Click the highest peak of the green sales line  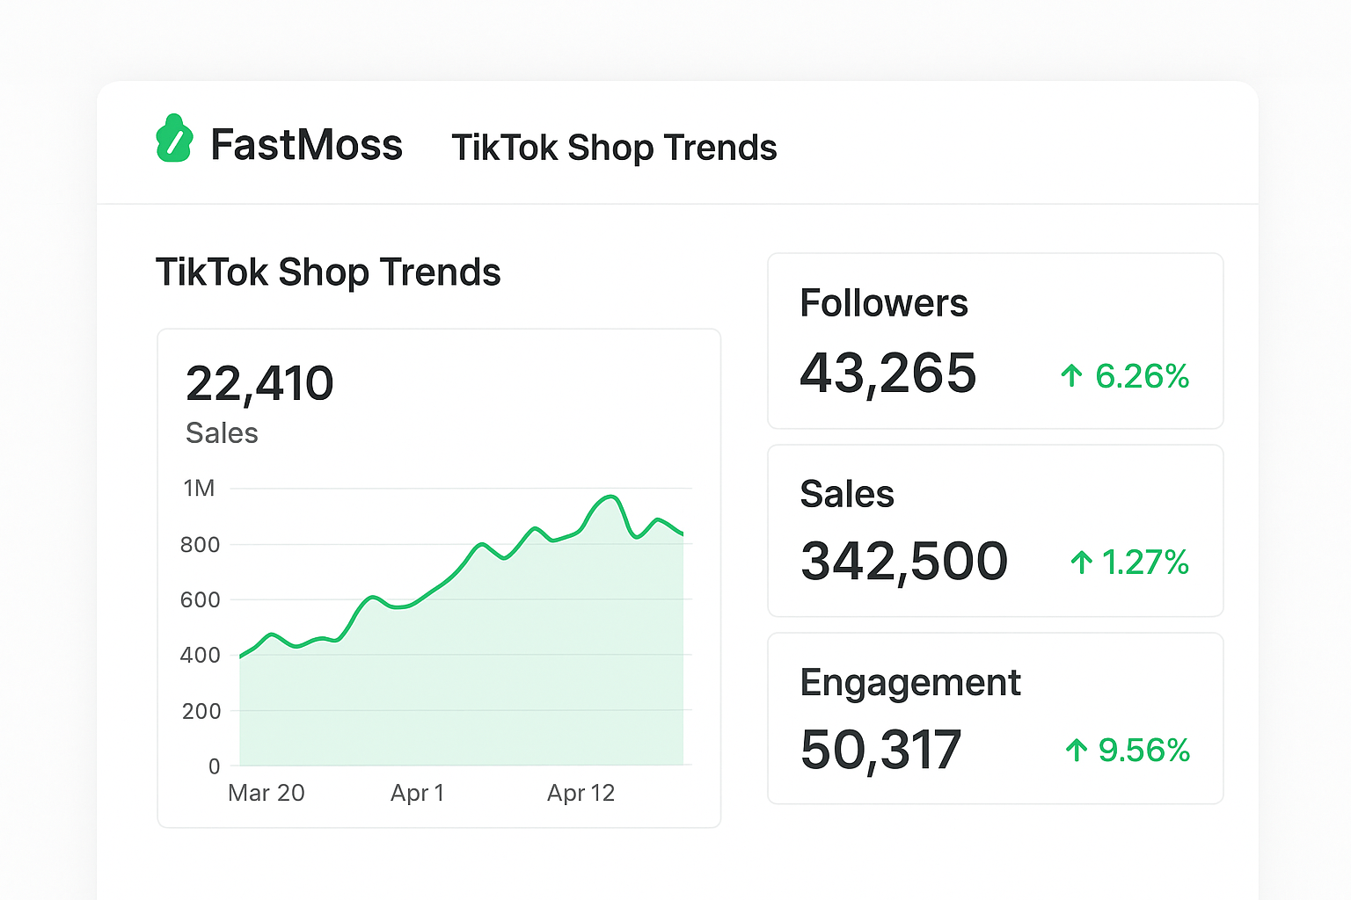(x=610, y=497)
